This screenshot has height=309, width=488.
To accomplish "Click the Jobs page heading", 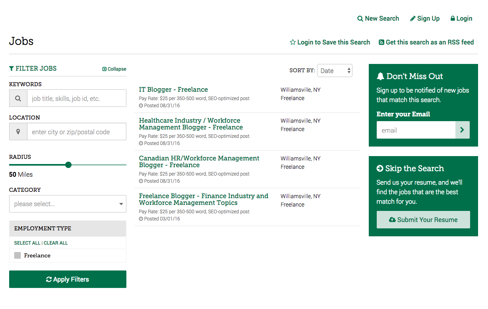I will coord(21,41).
